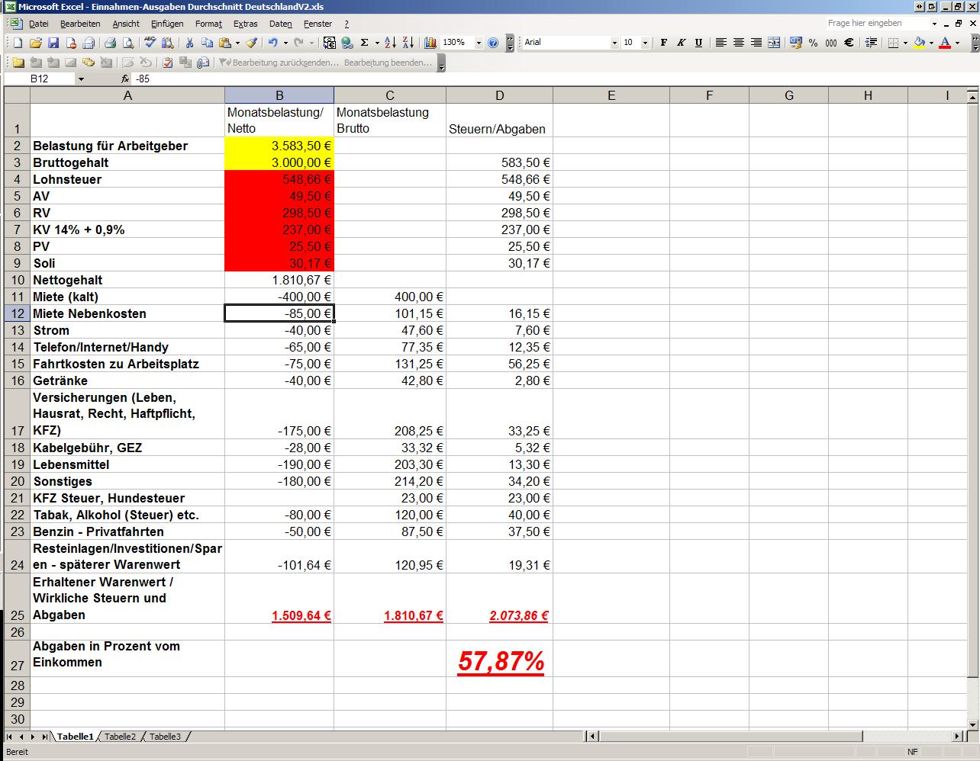980x761 pixels.
Task: Click the percent style icon
Action: click(813, 43)
